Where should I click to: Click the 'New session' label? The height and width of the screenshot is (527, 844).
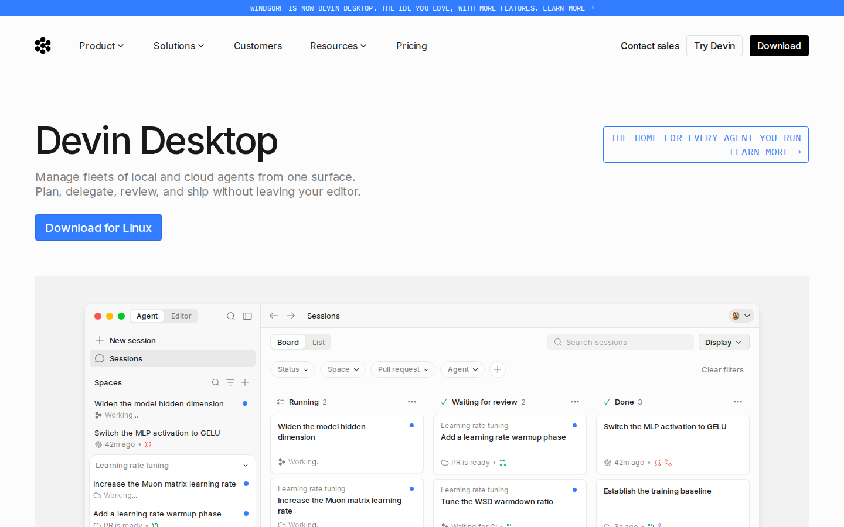pos(132,340)
